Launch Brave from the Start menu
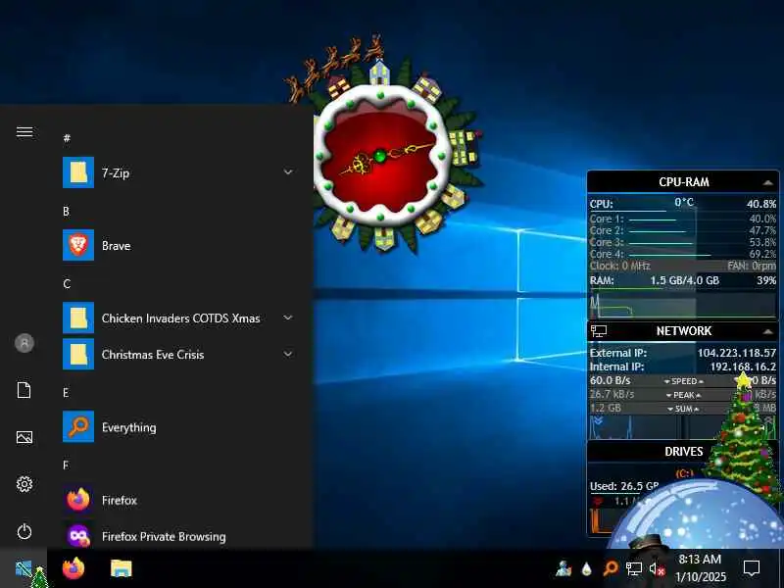 pos(78,245)
